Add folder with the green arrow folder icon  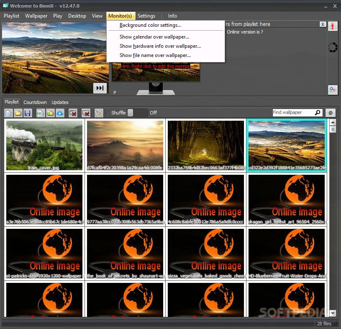(x=50, y=113)
